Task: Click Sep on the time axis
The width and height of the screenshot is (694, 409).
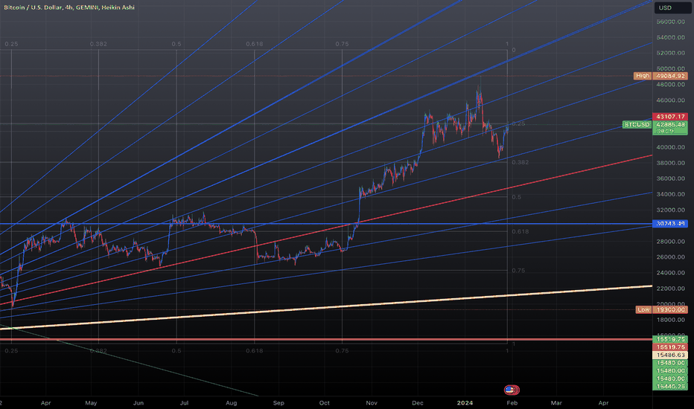Action: click(278, 403)
